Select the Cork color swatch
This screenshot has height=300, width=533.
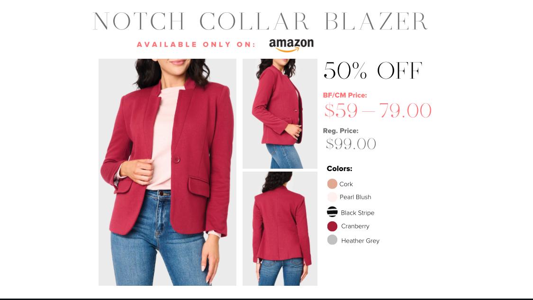click(332, 184)
